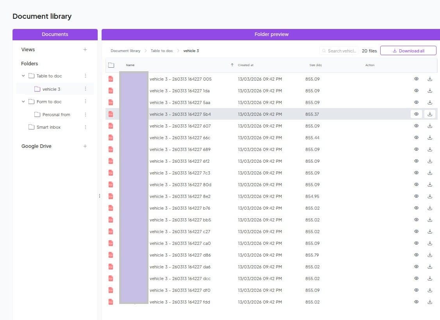Click the Views section heading
The height and width of the screenshot is (320, 440).
coord(28,49)
